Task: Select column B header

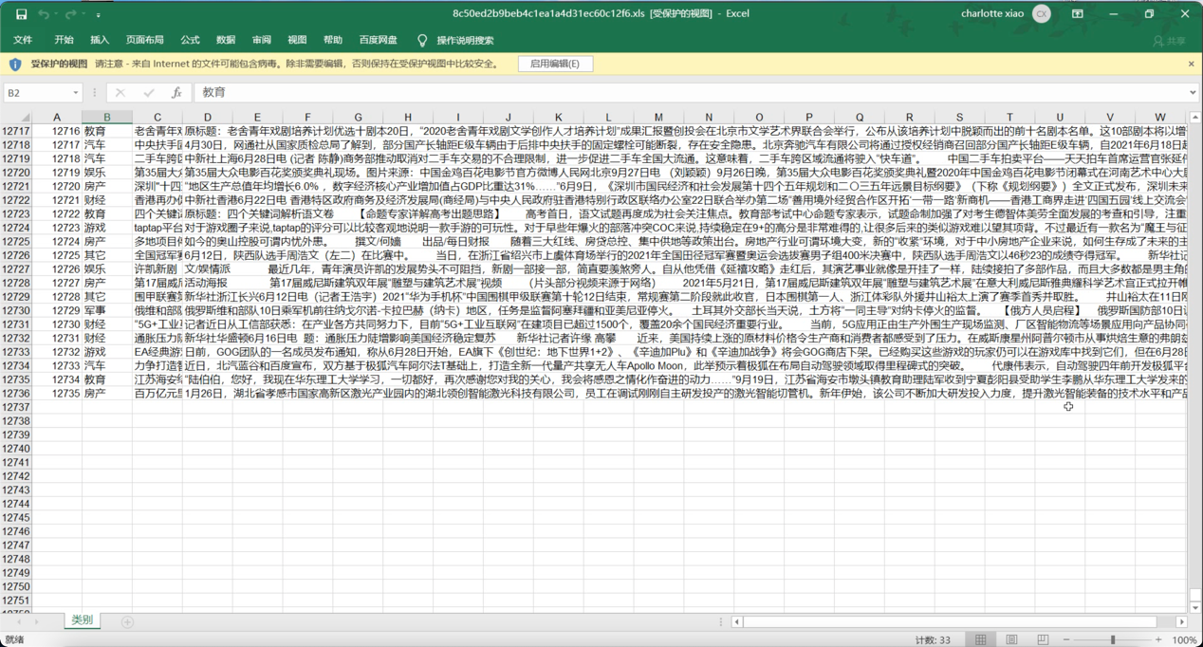Action: point(107,118)
